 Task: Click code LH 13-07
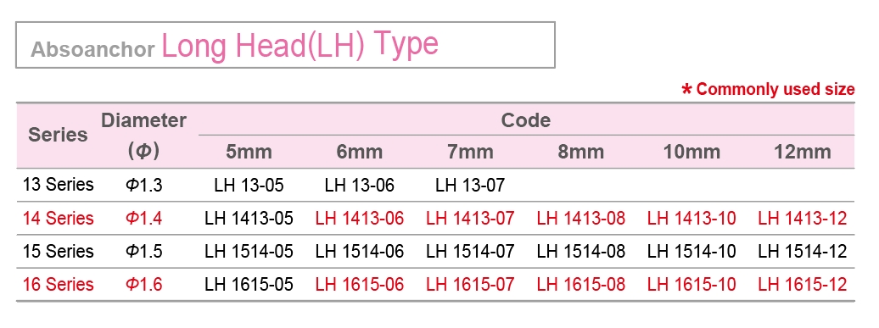[x=470, y=185]
